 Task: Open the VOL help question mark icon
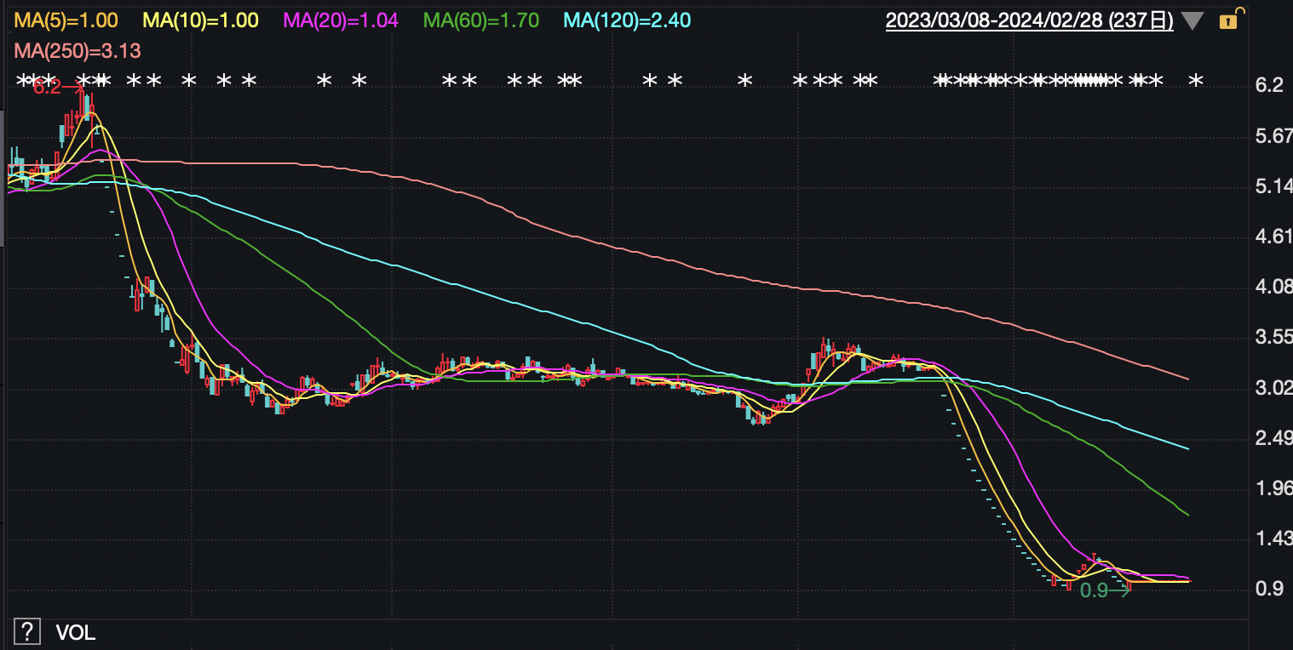27,631
